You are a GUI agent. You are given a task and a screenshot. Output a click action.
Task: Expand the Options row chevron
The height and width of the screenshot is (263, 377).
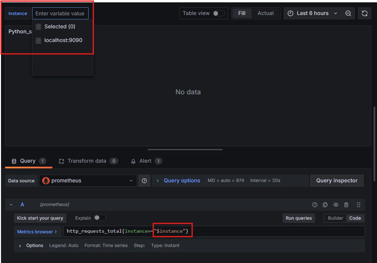20,246
